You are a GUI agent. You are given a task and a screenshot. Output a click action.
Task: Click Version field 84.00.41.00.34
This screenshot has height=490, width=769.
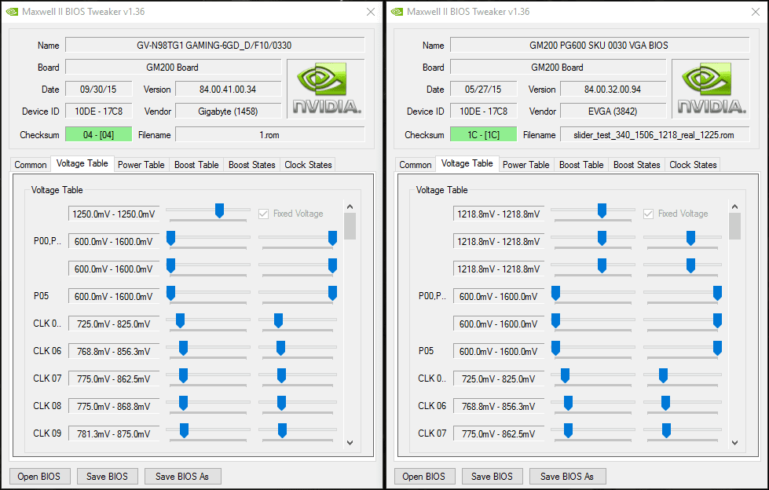click(228, 90)
